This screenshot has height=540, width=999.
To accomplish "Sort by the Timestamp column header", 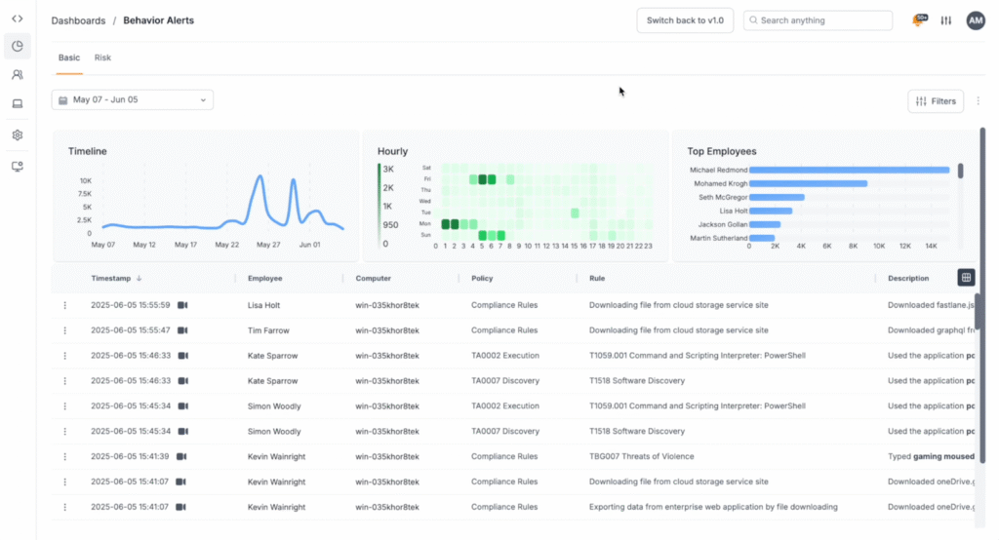I will coord(110,279).
